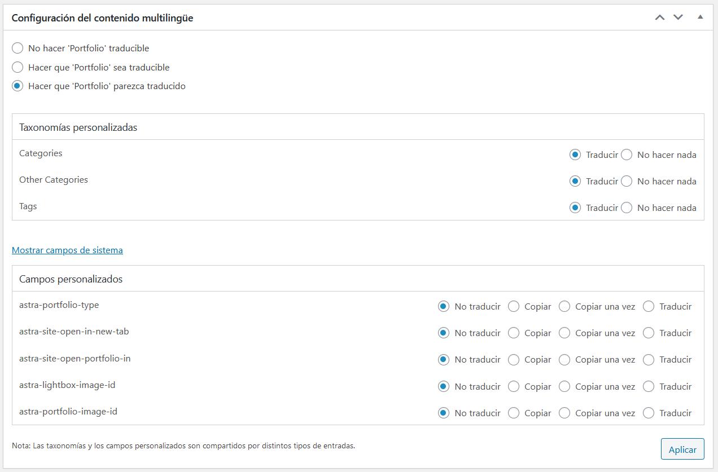Set Tags taxonomy to No hacer nada

[x=626, y=208]
